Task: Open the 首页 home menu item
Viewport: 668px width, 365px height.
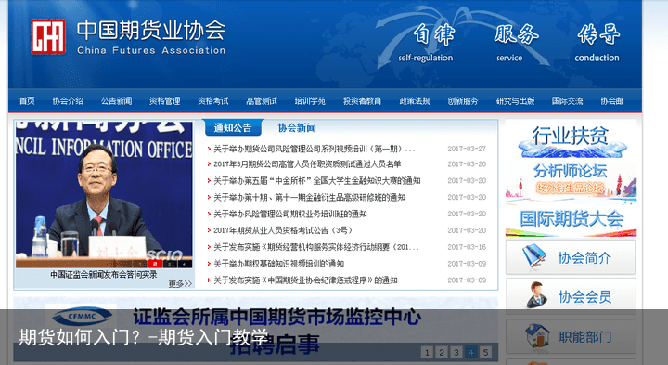Action: tap(27, 101)
